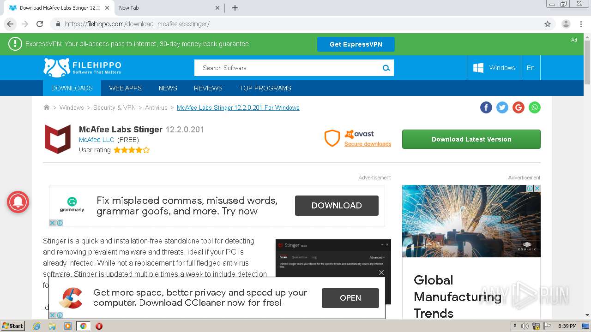Open the Stinger screenshot thumbnail
Viewport: 591px width, 332px height.
tap(333, 272)
